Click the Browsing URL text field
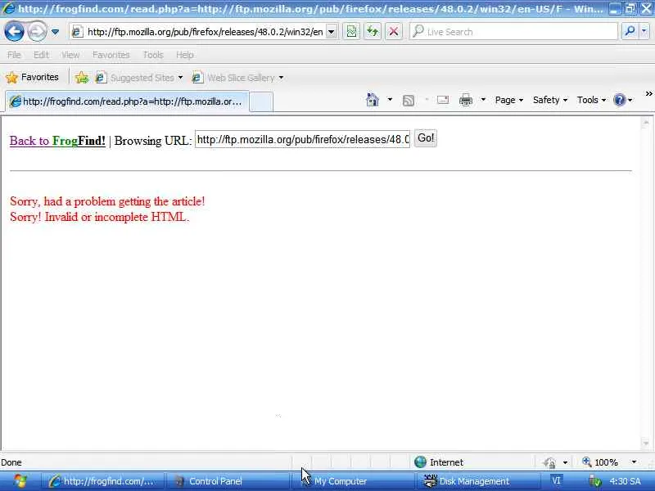This screenshot has width=655, height=491. point(302,139)
